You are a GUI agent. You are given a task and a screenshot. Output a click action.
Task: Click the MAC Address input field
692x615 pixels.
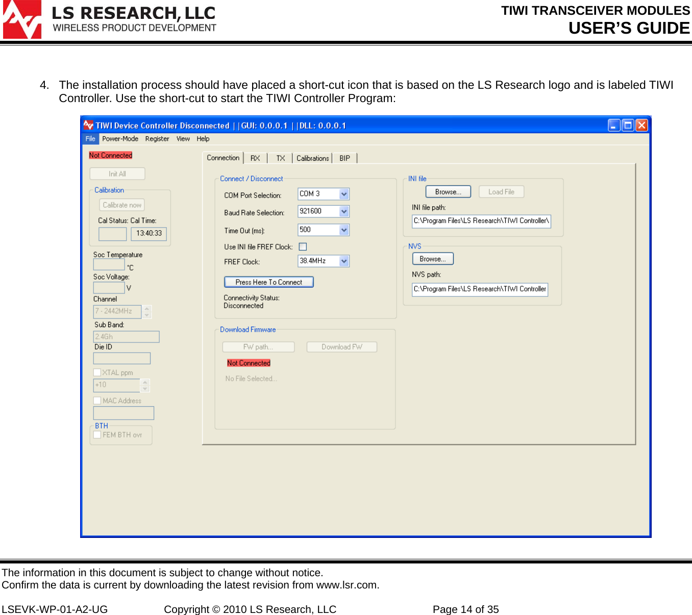pyautogui.click(x=123, y=413)
